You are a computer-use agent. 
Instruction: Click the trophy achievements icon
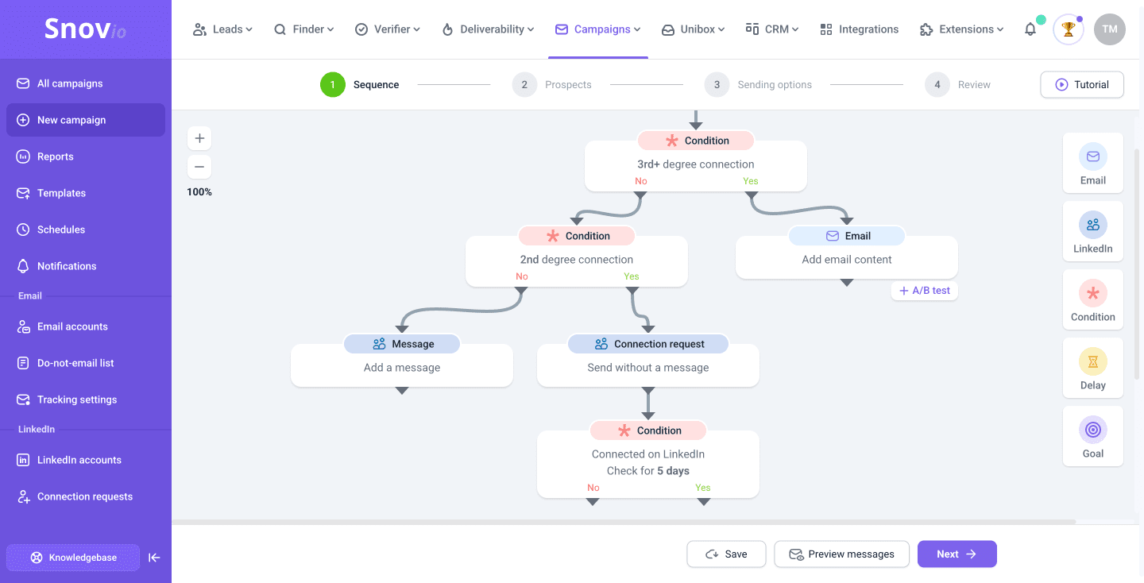tap(1068, 29)
